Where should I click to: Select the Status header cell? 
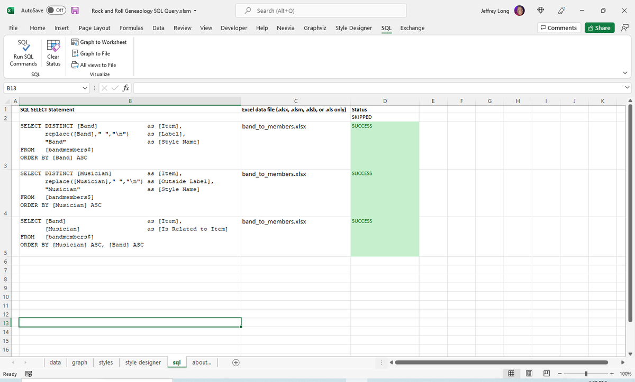point(385,109)
